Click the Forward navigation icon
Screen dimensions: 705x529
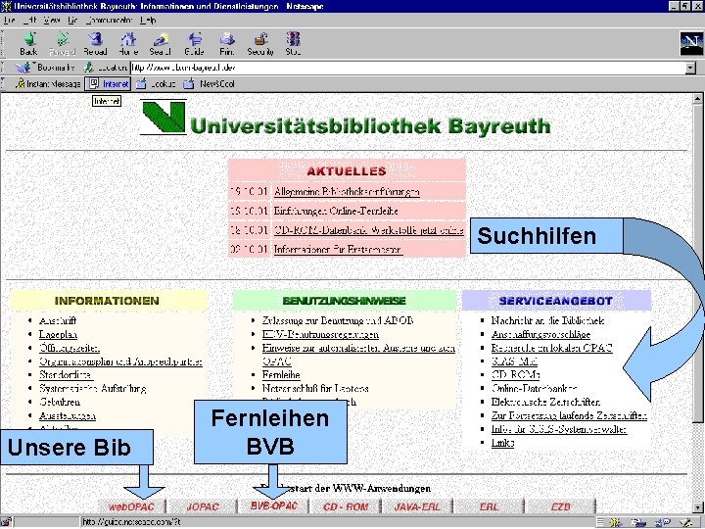(x=62, y=44)
